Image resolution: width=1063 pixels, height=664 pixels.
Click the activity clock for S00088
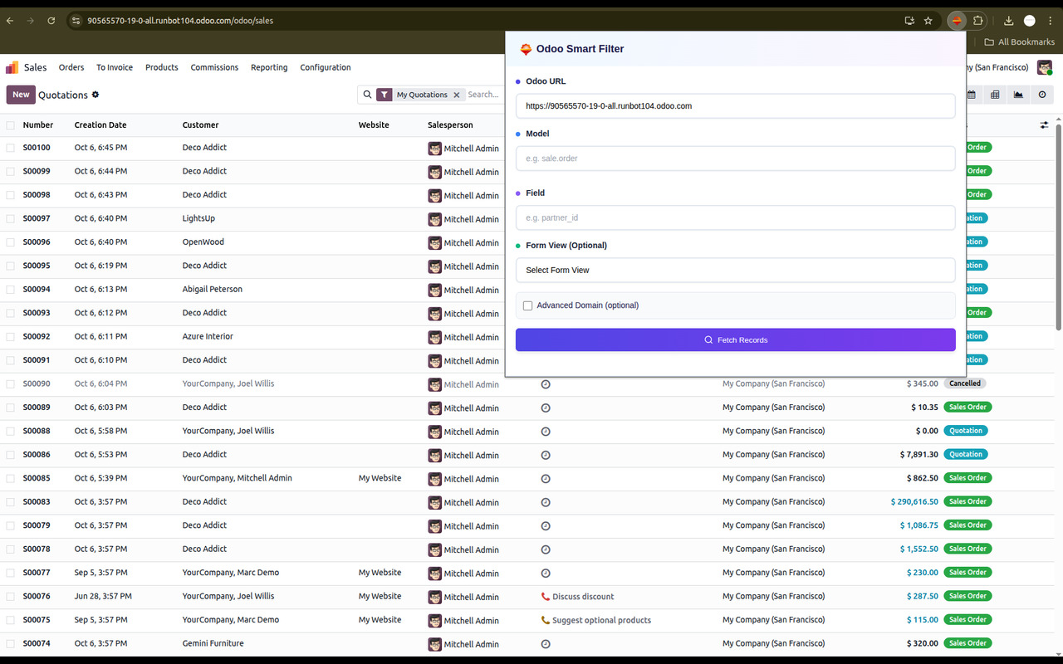click(x=546, y=432)
